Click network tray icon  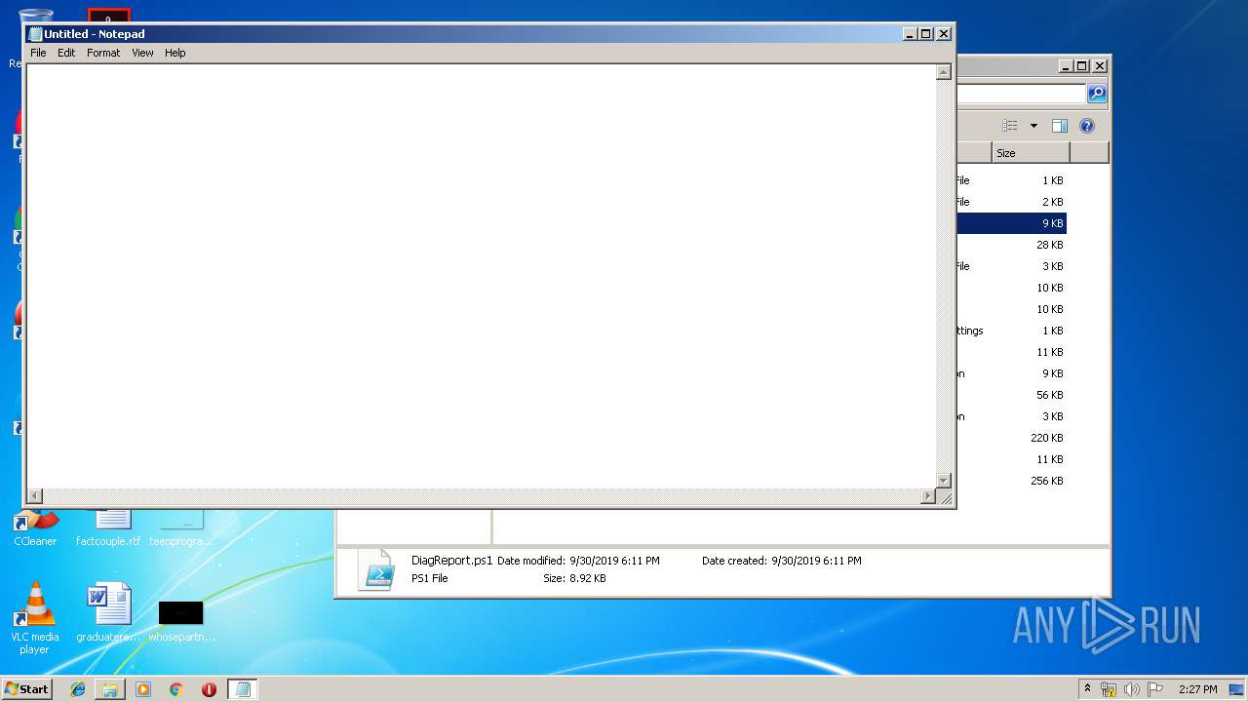[x=1109, y=689]
